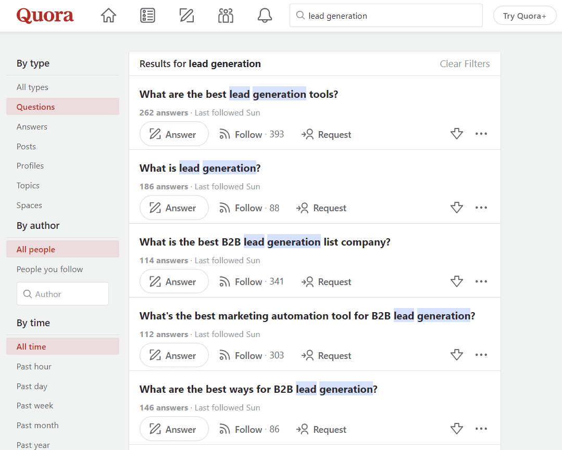The image size is (562, 450).
Task: Click '114 answers' text
Action: click(x=164, y=260)
